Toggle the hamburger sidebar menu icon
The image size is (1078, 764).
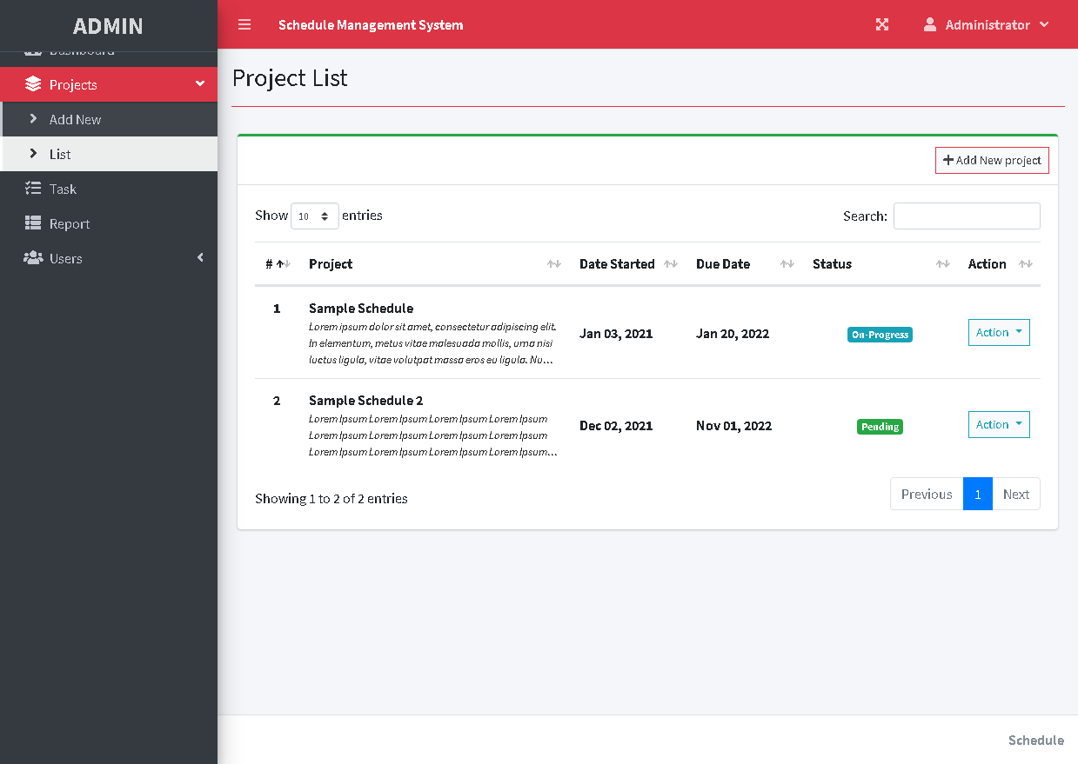click(x=244, y=24)
